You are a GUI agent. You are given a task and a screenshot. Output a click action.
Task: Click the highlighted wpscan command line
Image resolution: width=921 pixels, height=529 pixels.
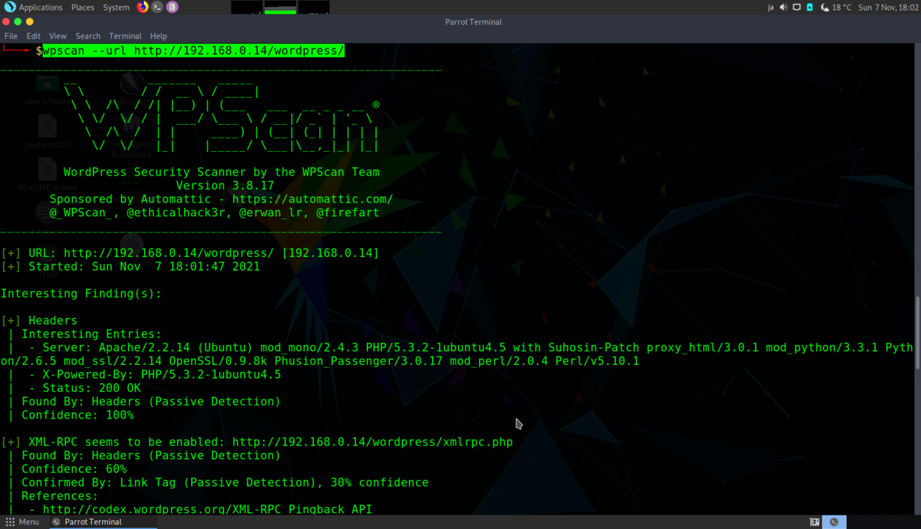[193, 51]
